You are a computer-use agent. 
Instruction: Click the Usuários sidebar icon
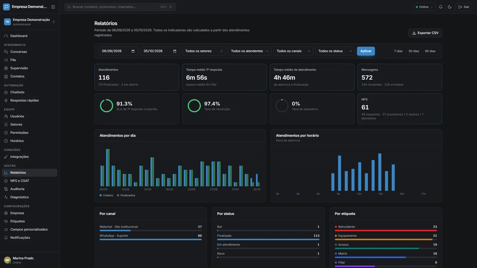coord(6,116)
